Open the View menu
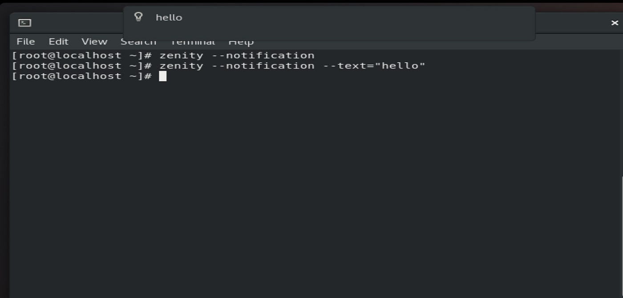 pos(94,41)
